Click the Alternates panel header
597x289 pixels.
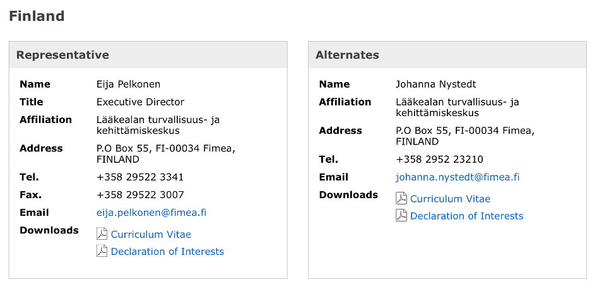[347, 55]
